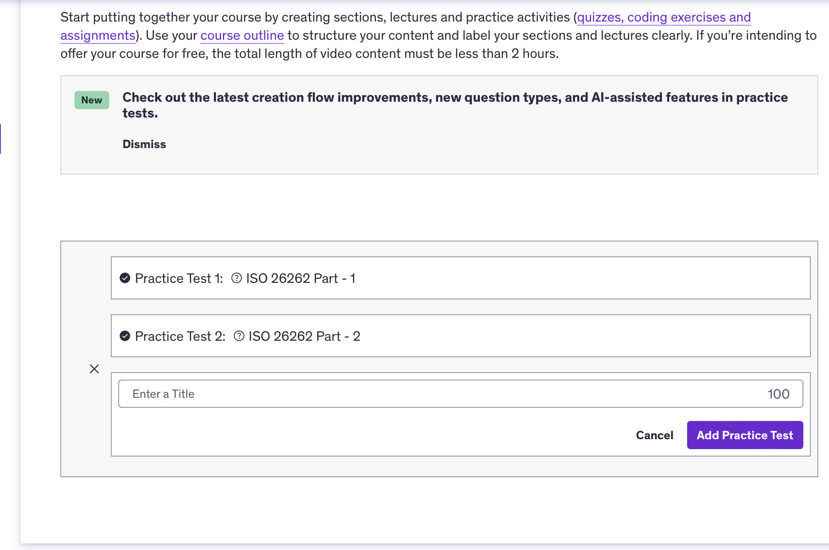Click the Add Practice Test button
The image size is (829, 550).
point(745,435)
